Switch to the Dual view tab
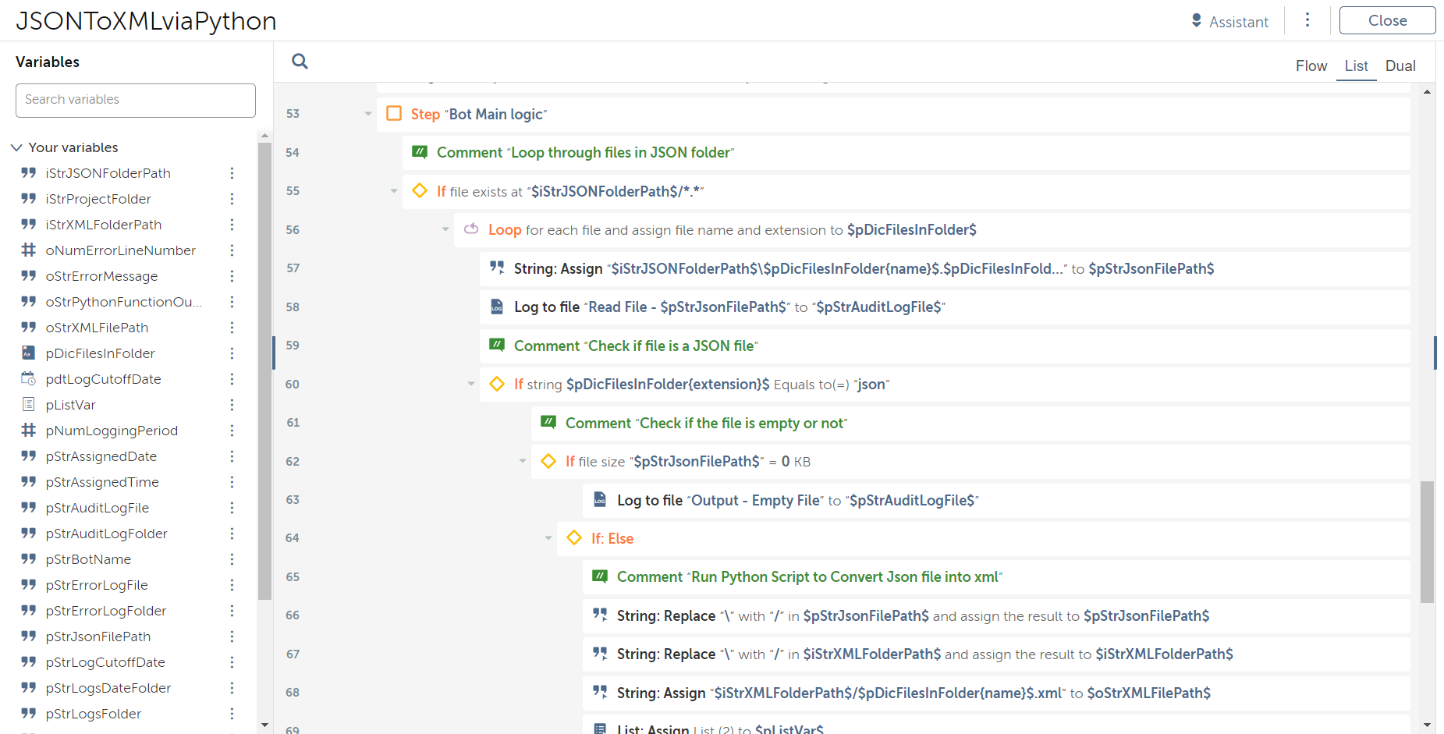Image resolution: width=1444 pixels, height=734 pixels. pos(1400,66)
